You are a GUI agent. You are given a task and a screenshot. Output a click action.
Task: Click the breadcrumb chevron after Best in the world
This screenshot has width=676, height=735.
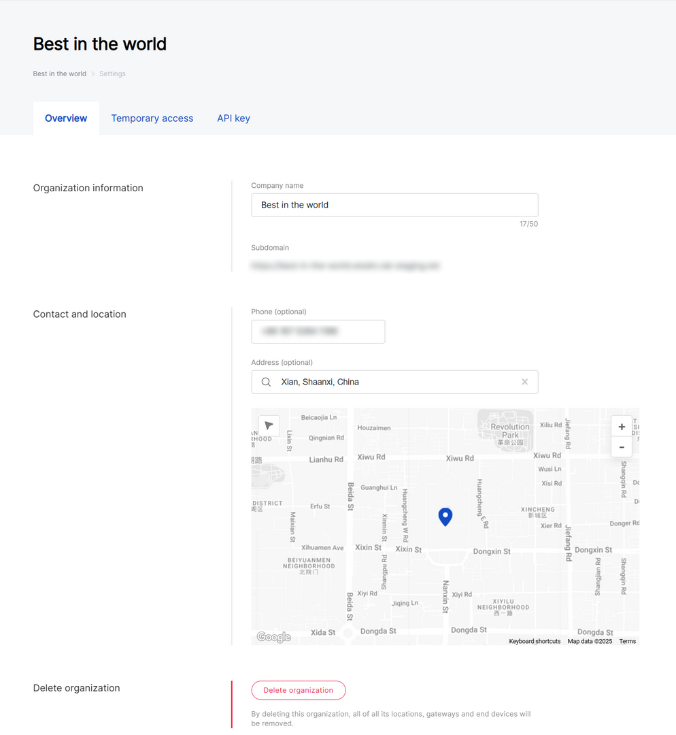pyautogui.click(x=92, y=73)
